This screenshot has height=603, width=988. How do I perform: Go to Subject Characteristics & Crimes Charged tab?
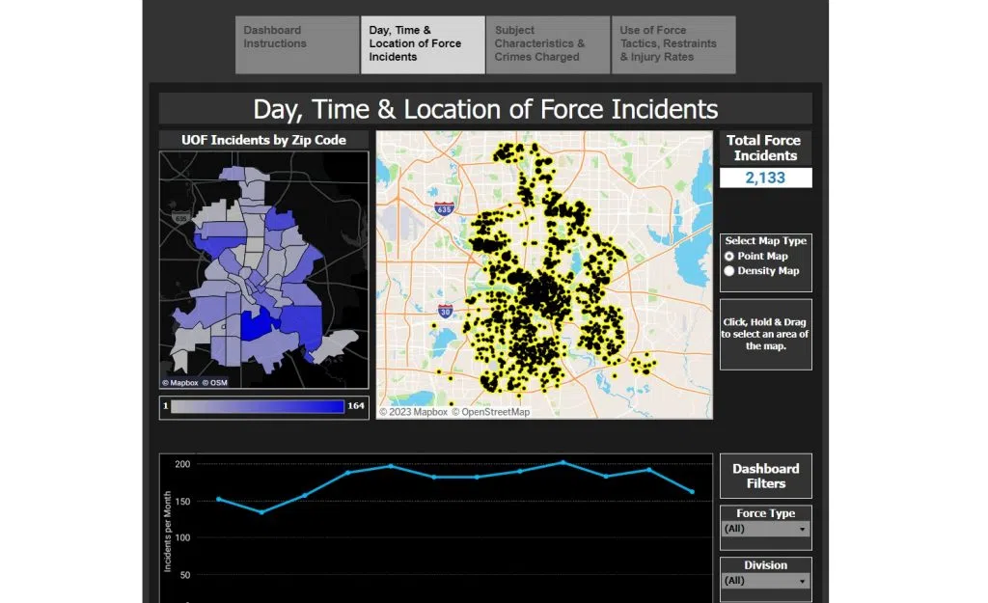tap(548, 44)
